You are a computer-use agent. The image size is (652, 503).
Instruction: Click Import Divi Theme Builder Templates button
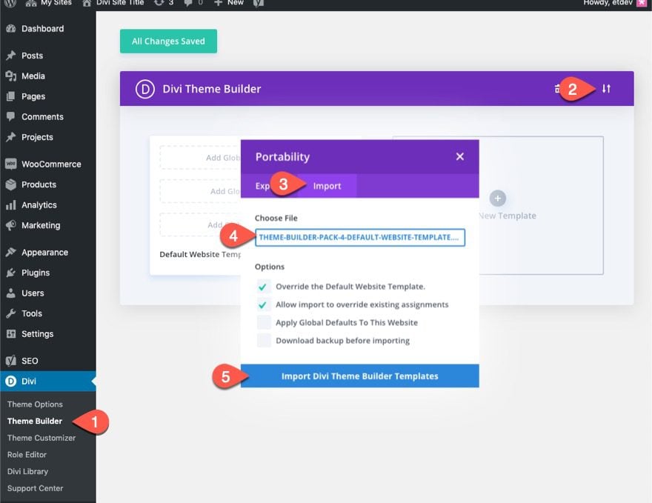point(359,376)
